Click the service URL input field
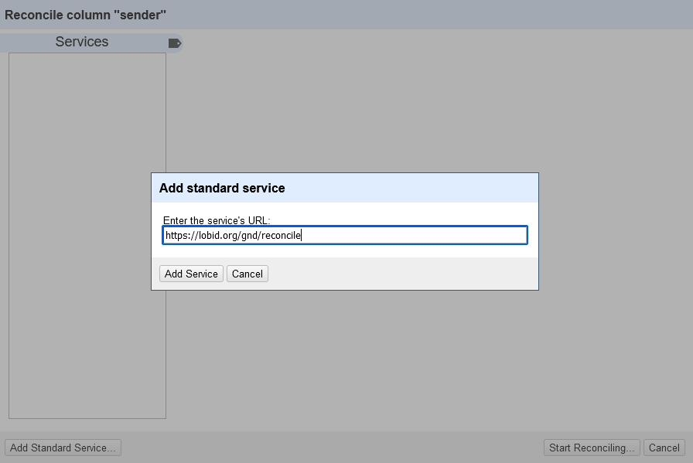The image size is (693, 463). tap(344, 235)
